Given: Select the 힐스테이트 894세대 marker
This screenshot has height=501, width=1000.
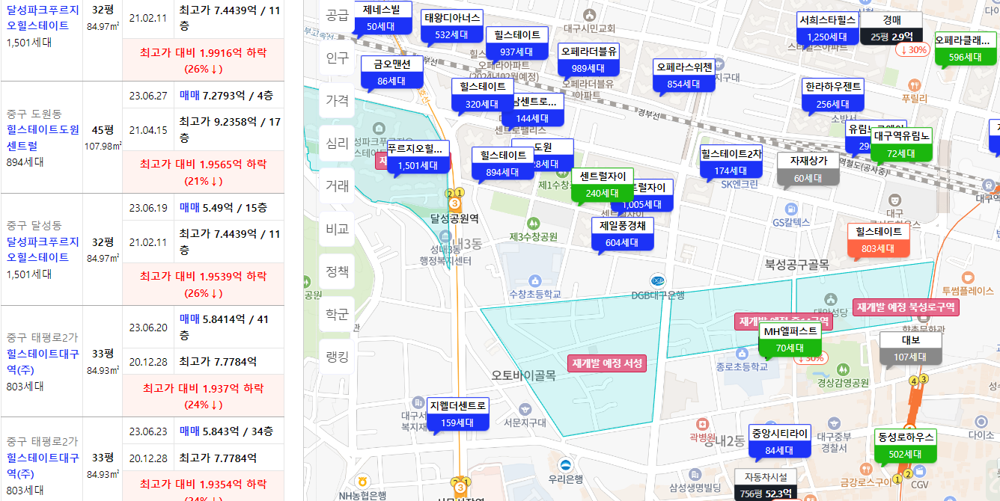Looking at the screenshot, I should point(504,164).
